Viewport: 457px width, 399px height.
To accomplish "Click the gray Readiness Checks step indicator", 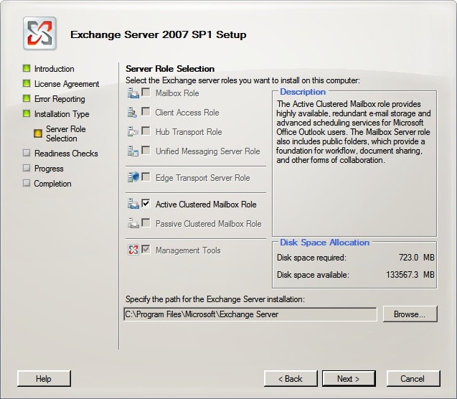I will coord(27,153).
